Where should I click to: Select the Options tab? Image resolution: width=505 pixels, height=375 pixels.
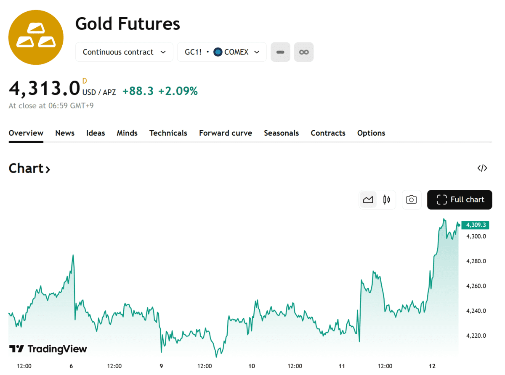[x=371, y=133]
